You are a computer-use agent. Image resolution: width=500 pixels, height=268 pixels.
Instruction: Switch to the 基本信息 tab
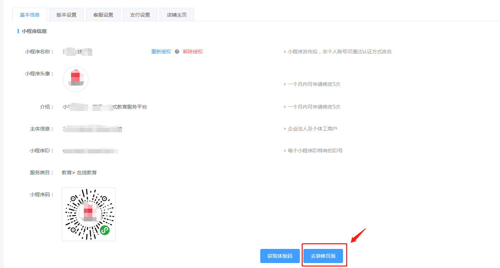pyautogui.click(x=30, y=15)
